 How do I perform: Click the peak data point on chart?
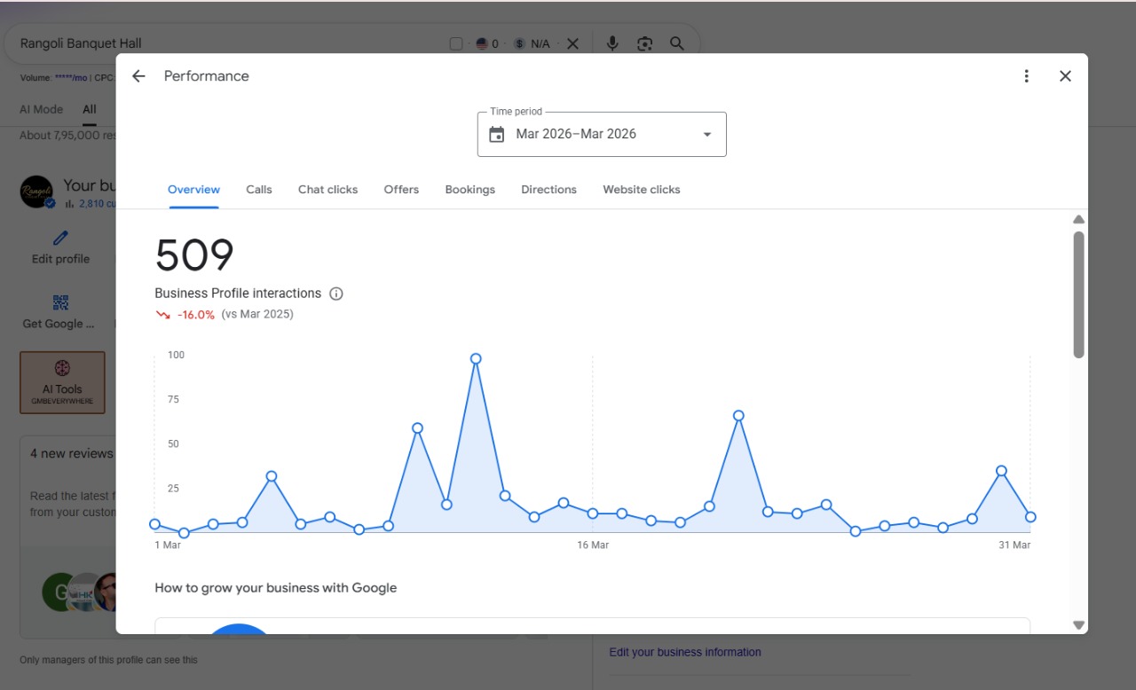pos(476,359)
